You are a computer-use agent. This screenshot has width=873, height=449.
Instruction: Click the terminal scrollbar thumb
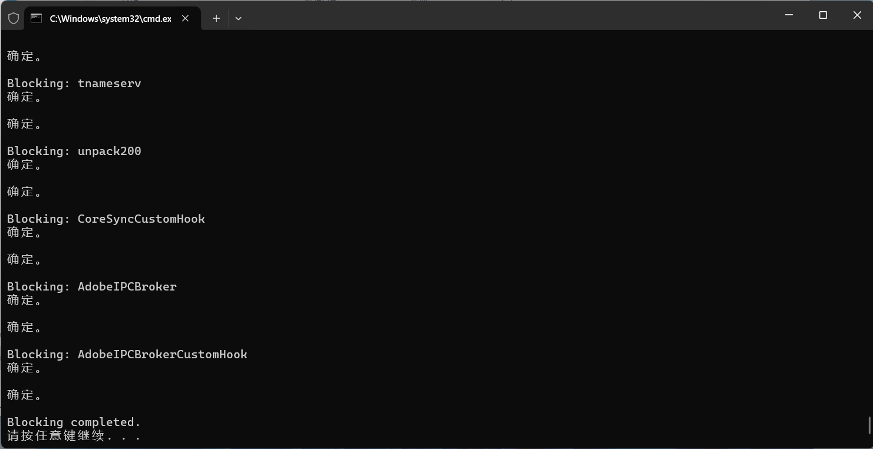click(x=869, y=425)
